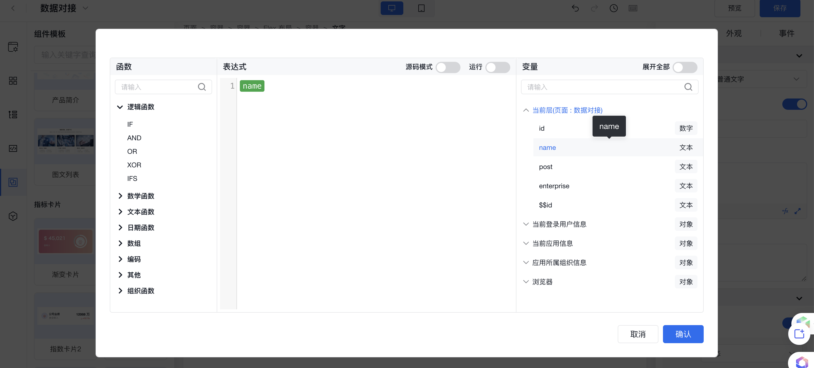Click the expand editor arrows icon
The height and width of the screenshot is (368, 814).
pos(797,211)
